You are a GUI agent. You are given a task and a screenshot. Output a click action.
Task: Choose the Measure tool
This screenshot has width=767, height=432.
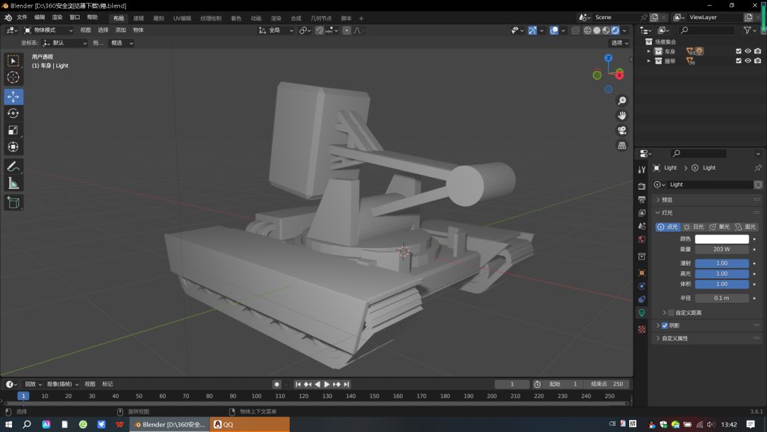pos(13,183)
